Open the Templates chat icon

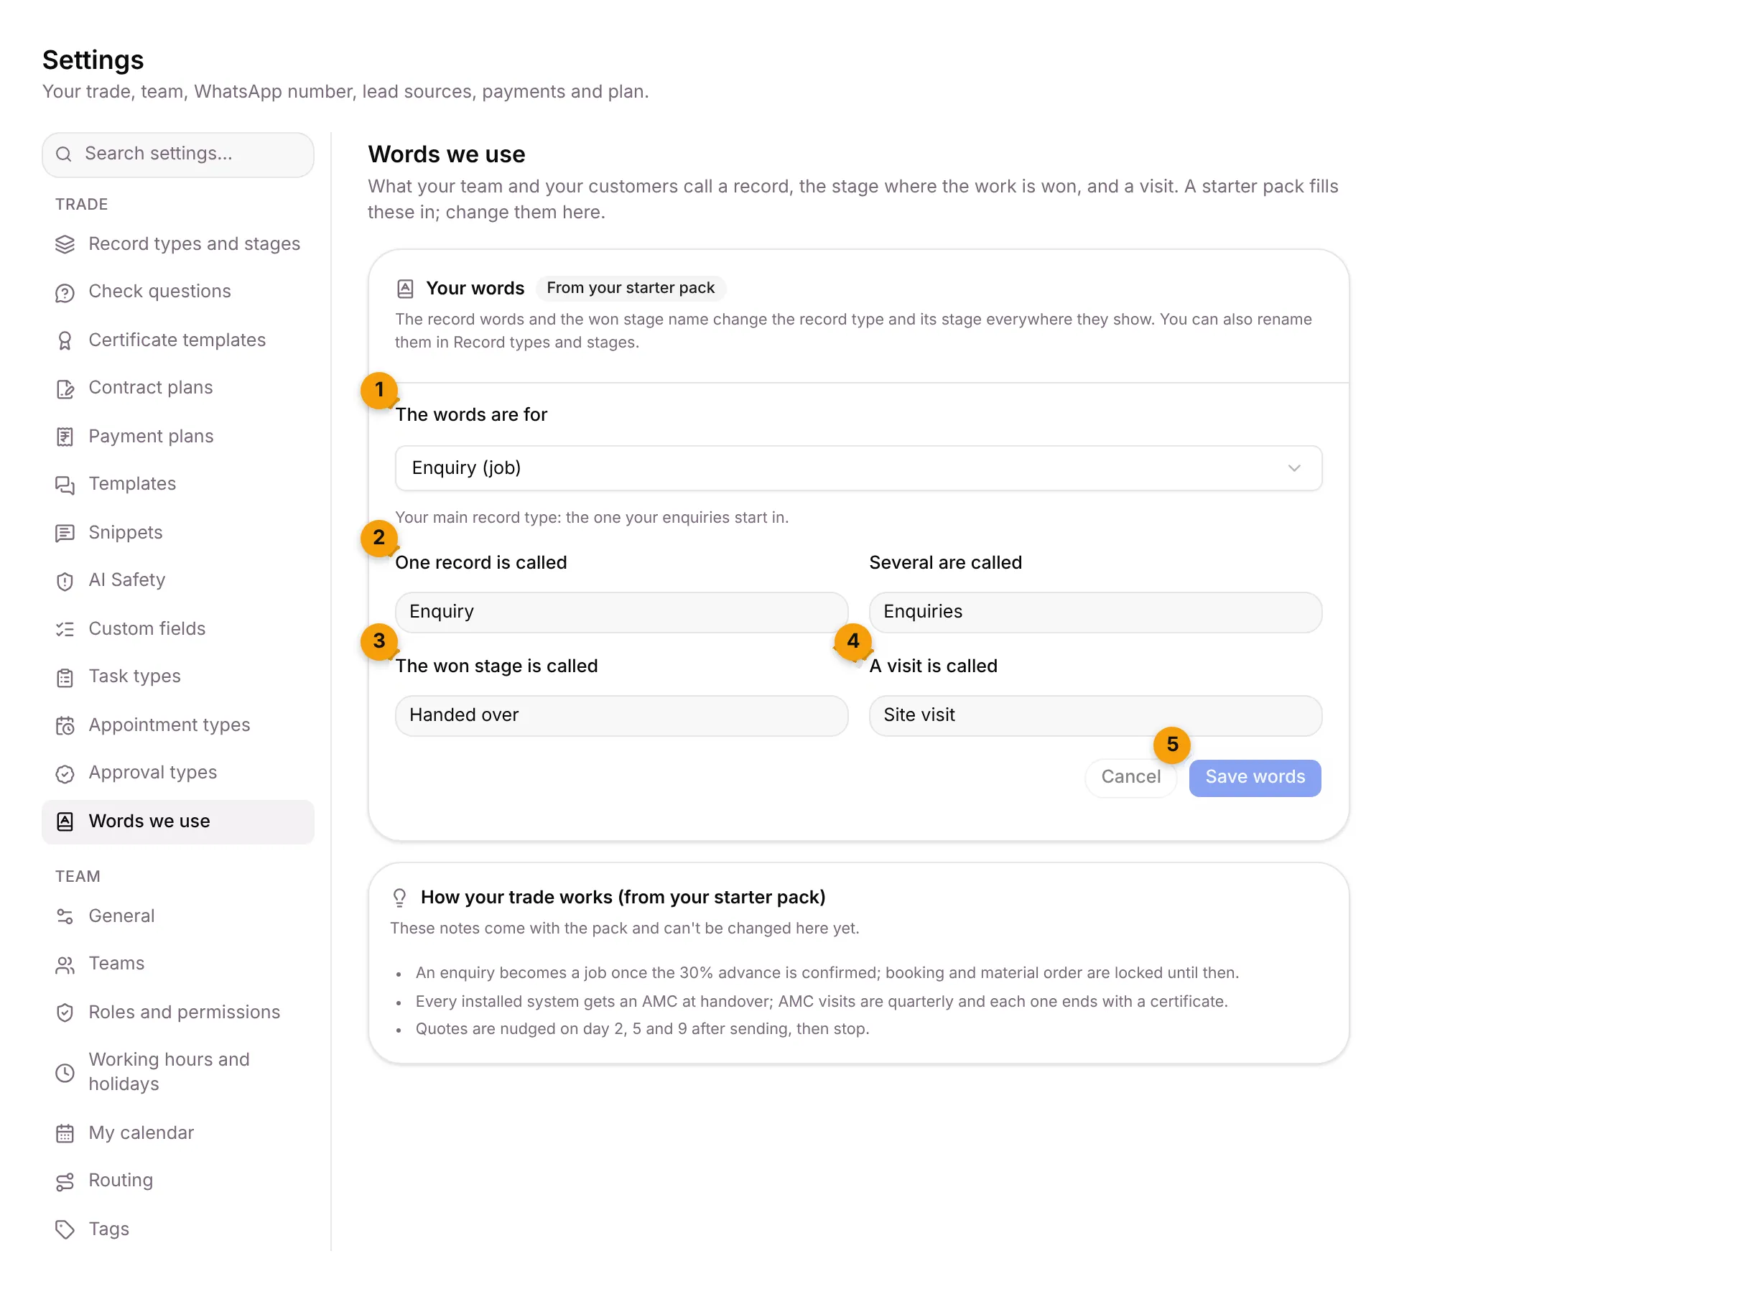pyautogui.click(x=65, y=485)
